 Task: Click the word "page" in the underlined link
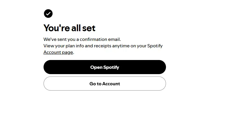click(67, 52)
